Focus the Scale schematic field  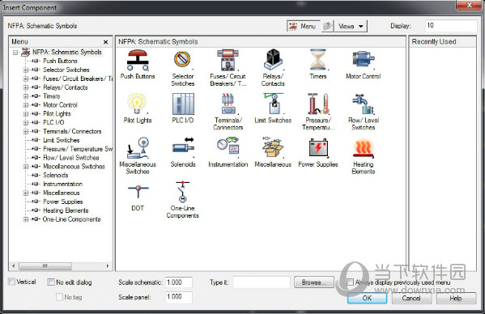179,282
